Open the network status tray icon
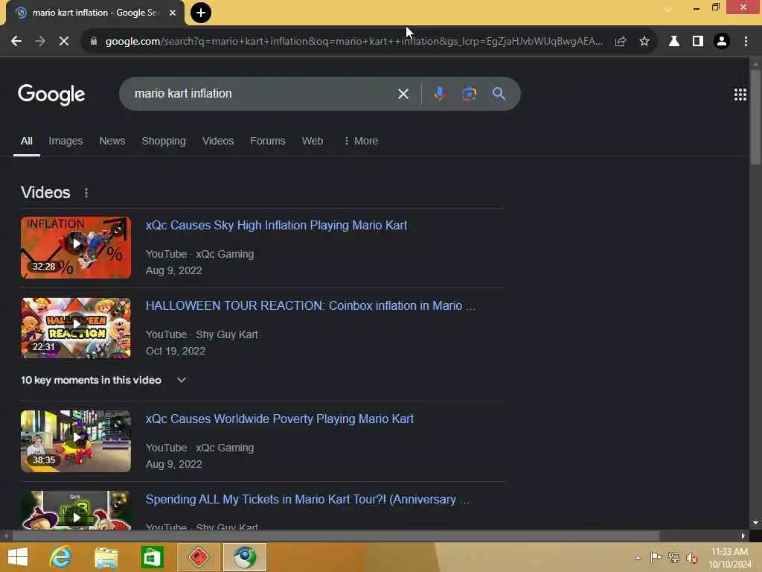This screenshot has height=572, width=762. click(x=673, y=557)
